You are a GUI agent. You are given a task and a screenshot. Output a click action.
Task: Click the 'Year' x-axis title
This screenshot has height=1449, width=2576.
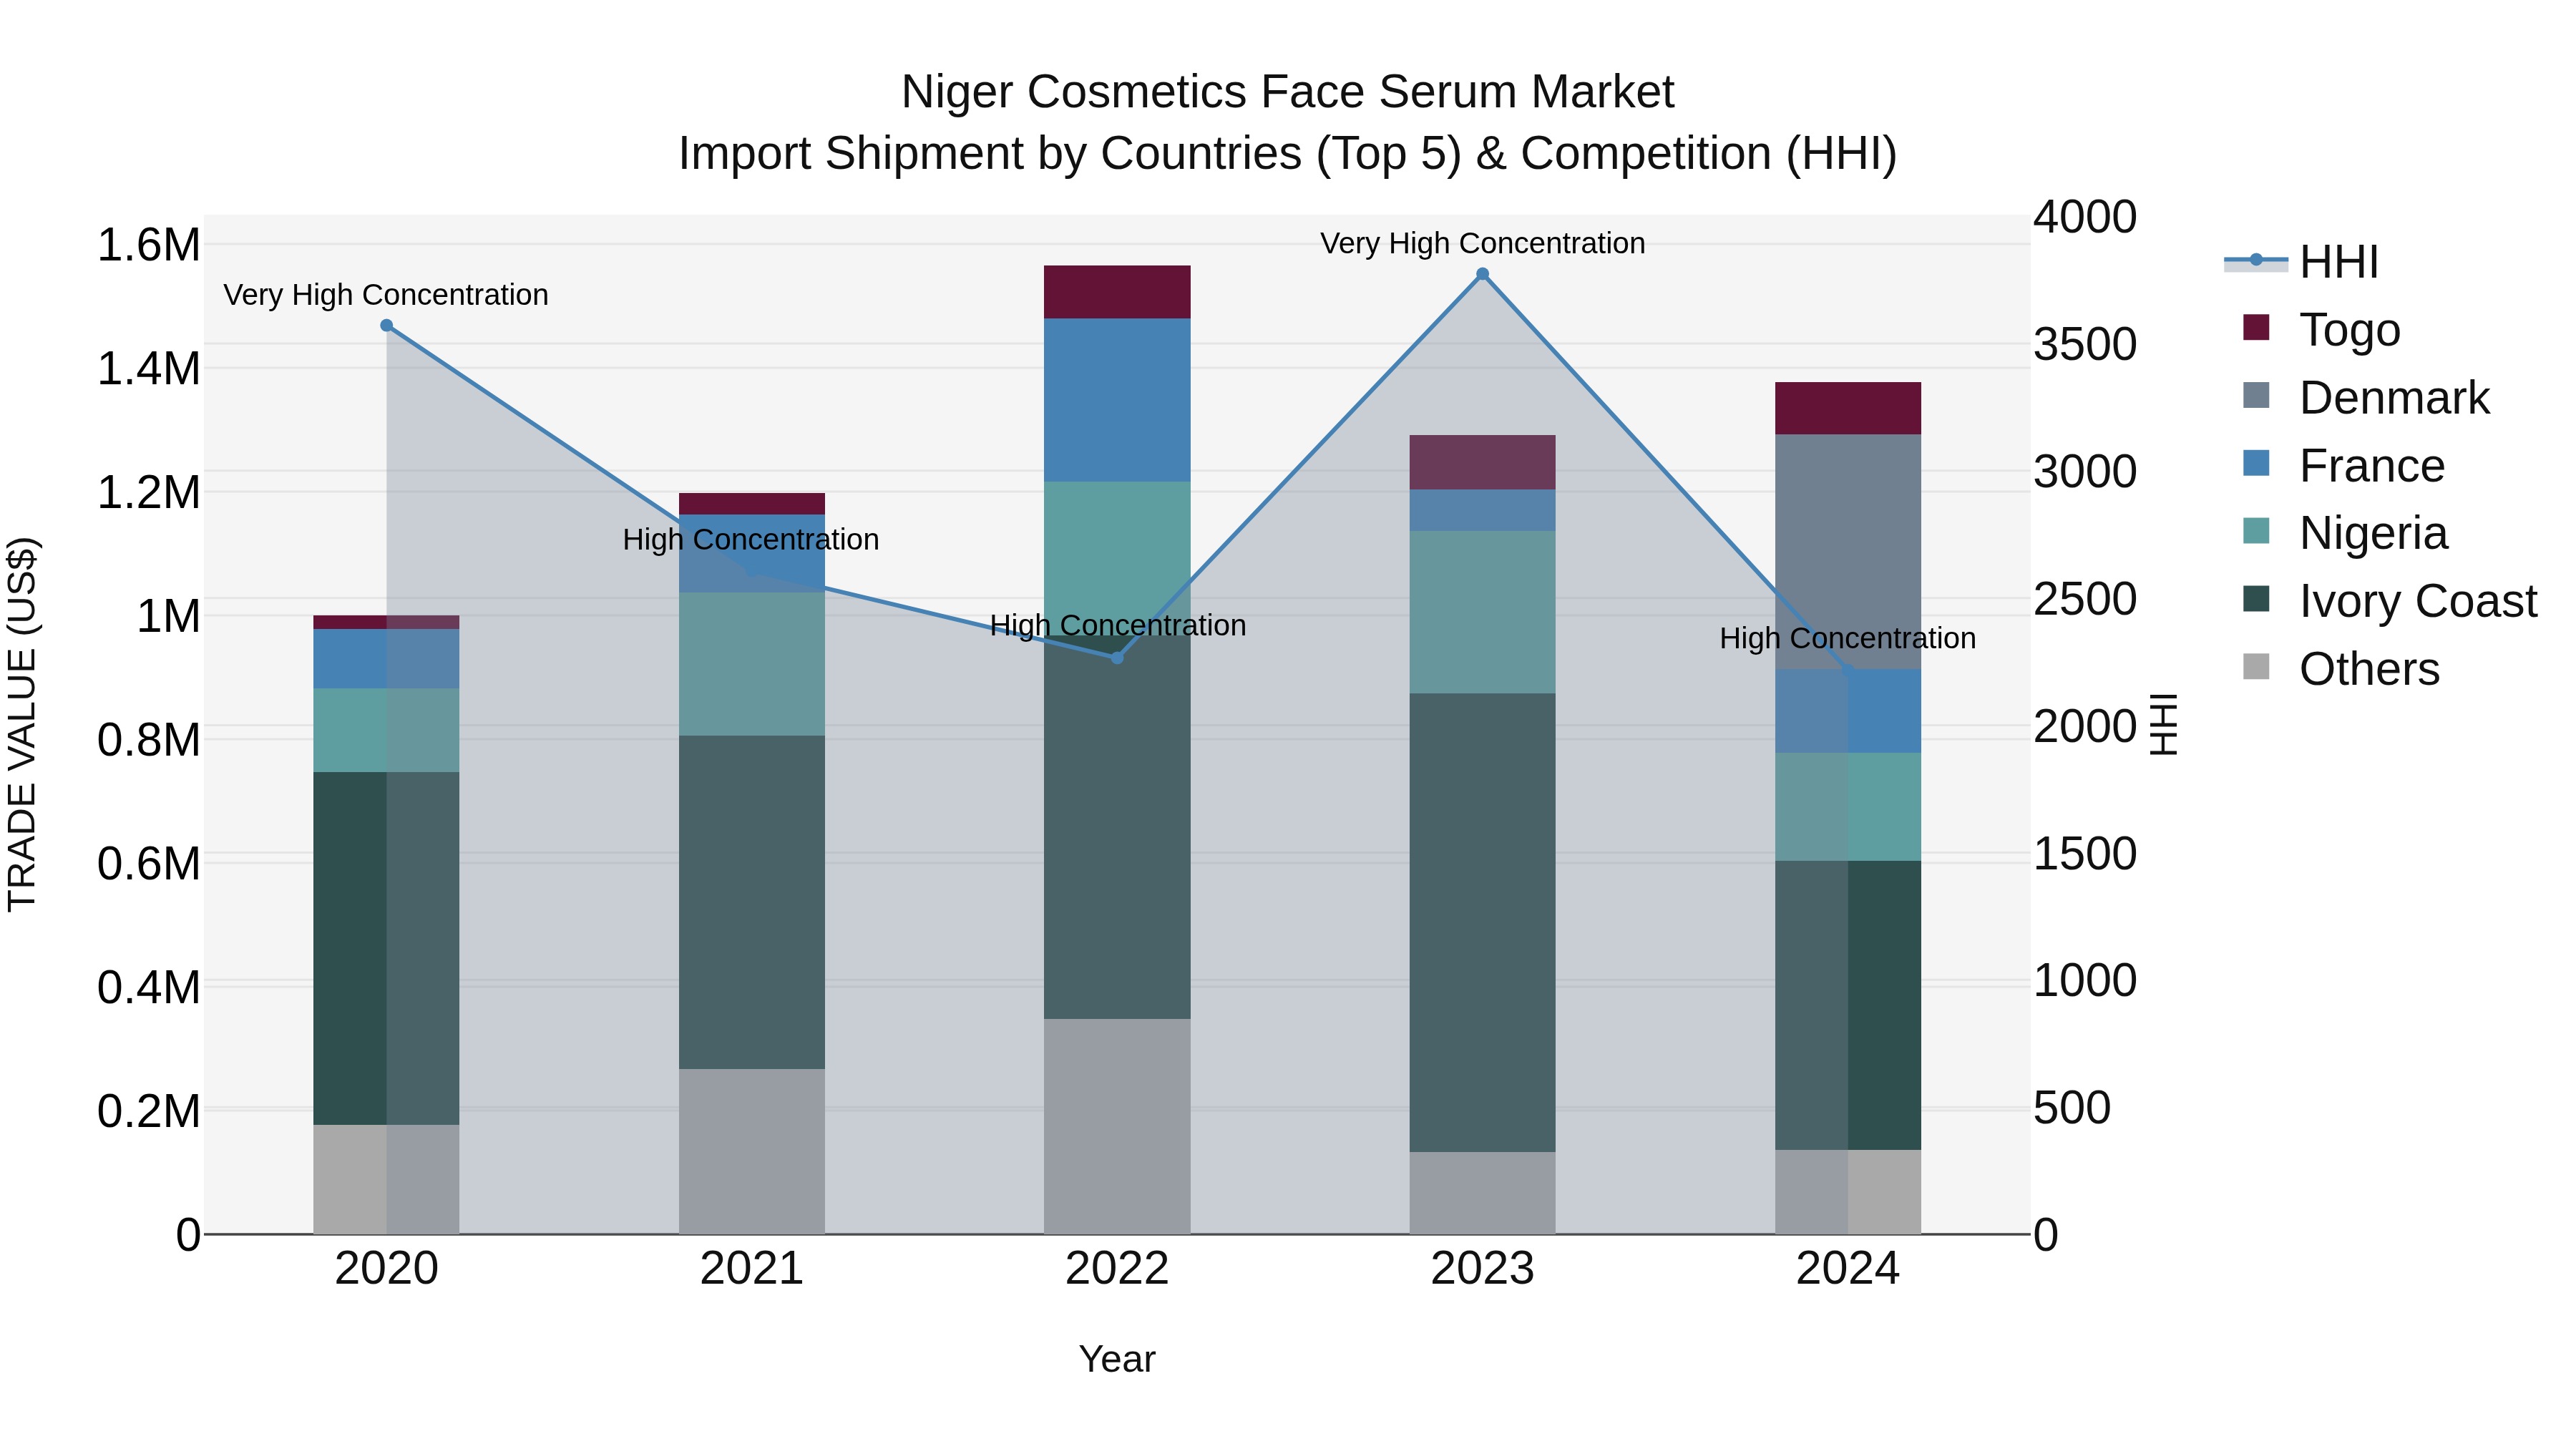[1117, 1360]
